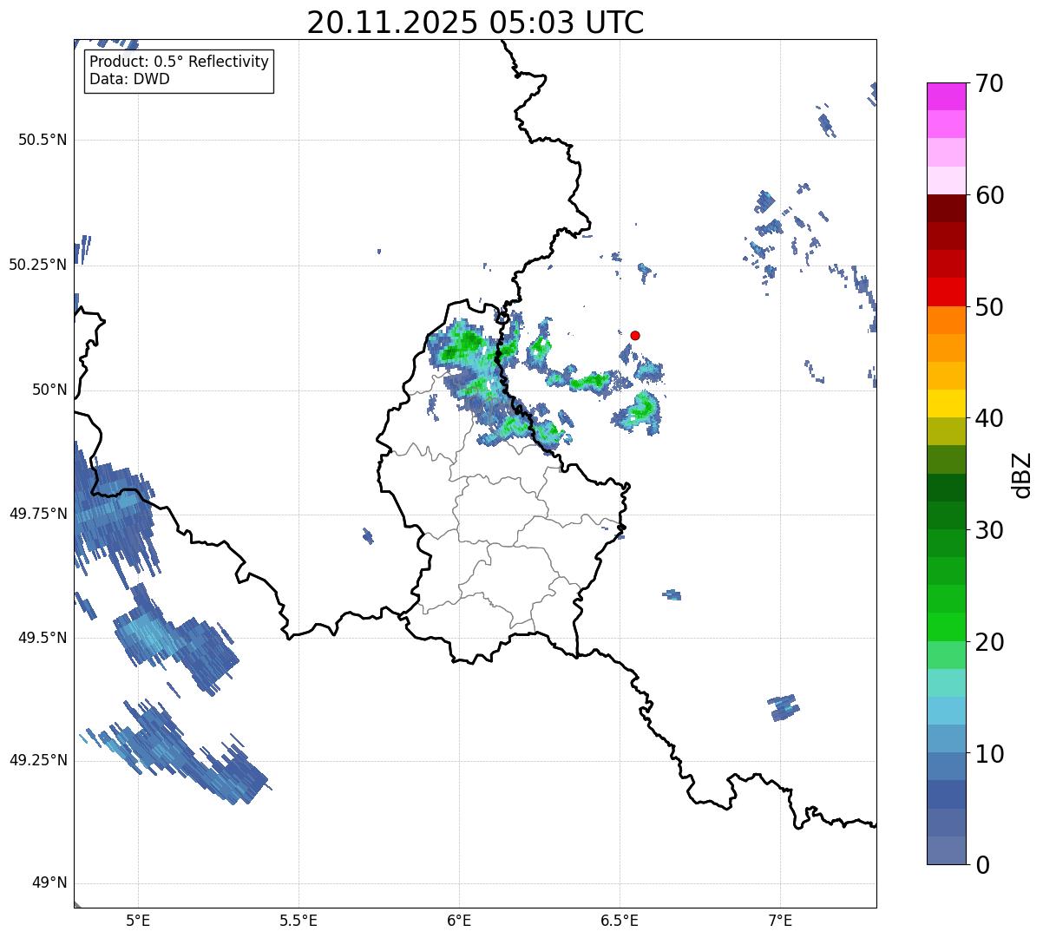This screenshot has height=938, width=1043.
Task: Click the 49.25°N latitude label
Action: pos(37,760)
